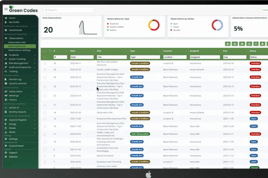Click the Observations eye icon
The height and width of the screenshot is (178, 268).
(x=6, y=38)
